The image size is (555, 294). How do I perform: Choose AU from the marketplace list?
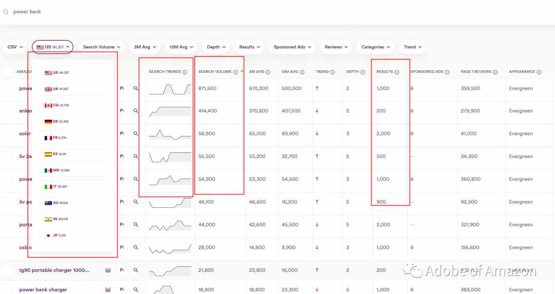point(72,203)
